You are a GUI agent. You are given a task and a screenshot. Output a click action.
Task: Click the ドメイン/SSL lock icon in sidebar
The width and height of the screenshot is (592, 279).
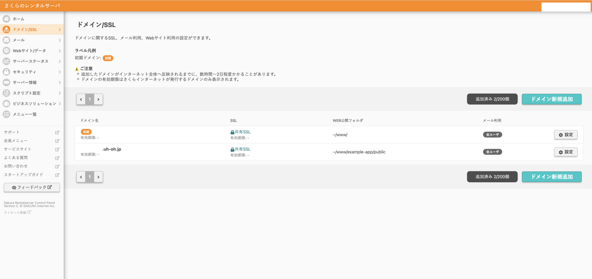[x=6, y=30]
